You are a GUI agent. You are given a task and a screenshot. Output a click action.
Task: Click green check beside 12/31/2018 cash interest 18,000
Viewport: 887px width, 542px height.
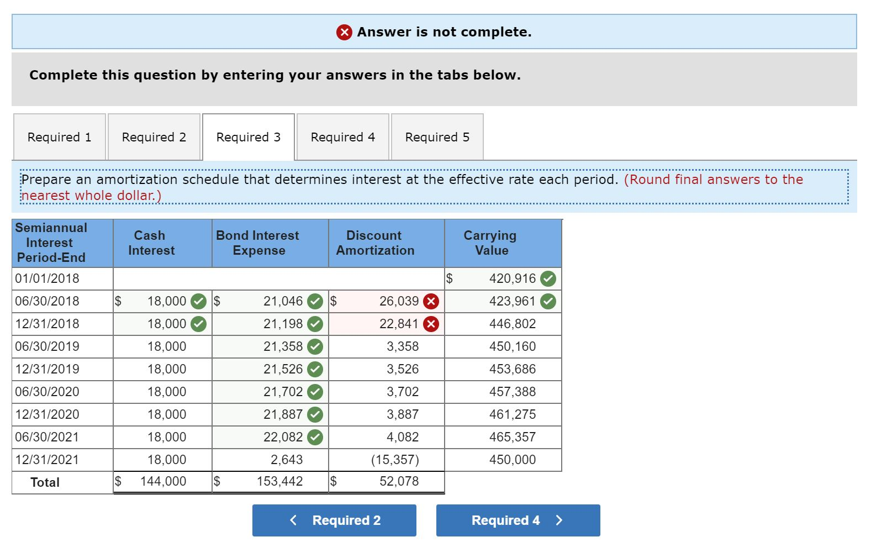coord(198,324)
